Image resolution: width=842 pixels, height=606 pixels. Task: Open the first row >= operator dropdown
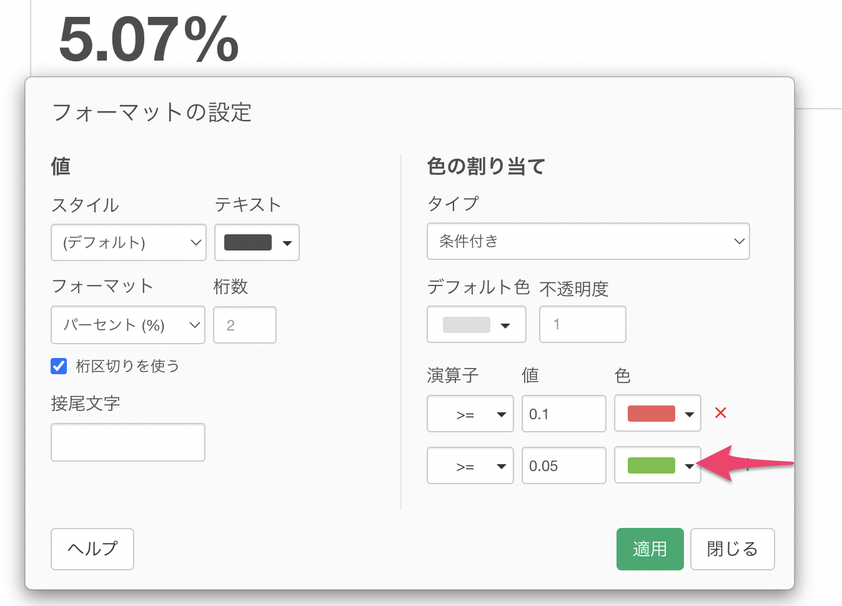click(470, 414)
